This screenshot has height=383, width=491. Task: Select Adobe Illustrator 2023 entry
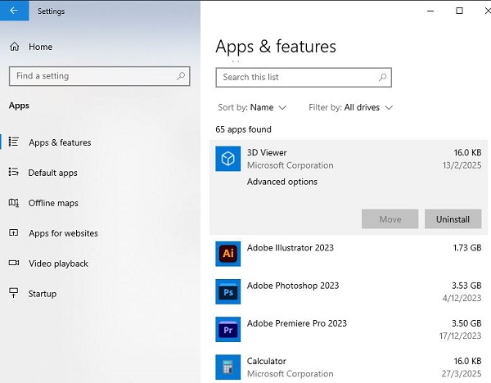coord(349,254)
